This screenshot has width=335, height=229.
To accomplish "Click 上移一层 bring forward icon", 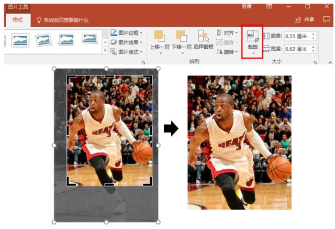I will coord(160,36).
